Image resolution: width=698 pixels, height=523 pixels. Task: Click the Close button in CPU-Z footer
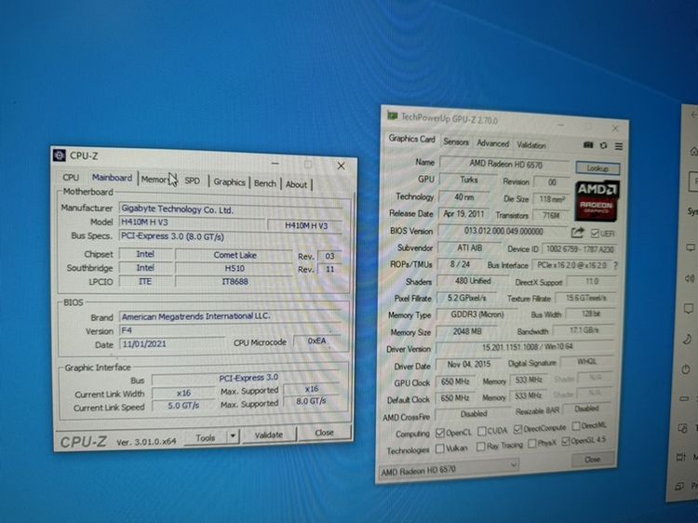[x=324, y=433]
